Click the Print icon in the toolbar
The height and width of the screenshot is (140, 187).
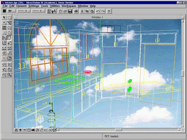click(x=76, y=11)
